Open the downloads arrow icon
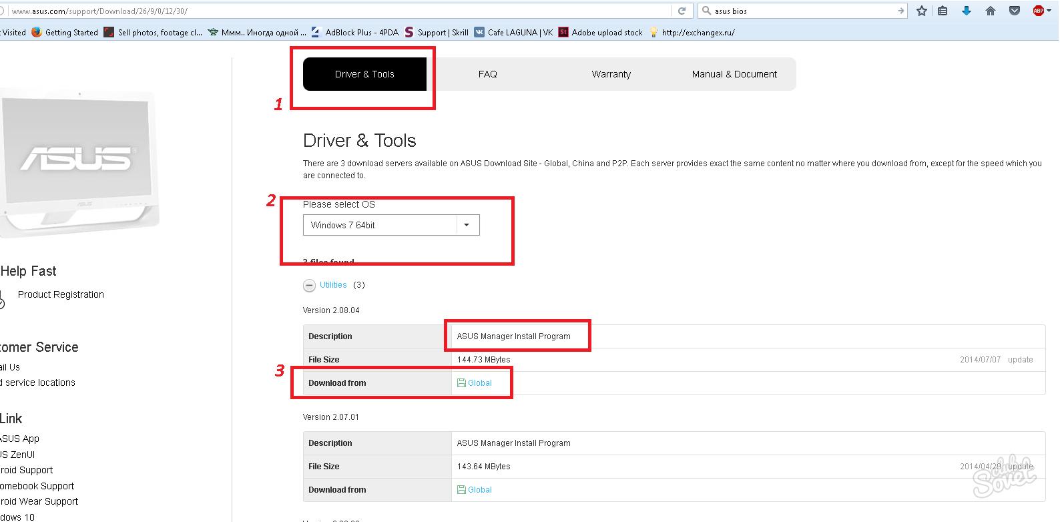 point(966,11)
